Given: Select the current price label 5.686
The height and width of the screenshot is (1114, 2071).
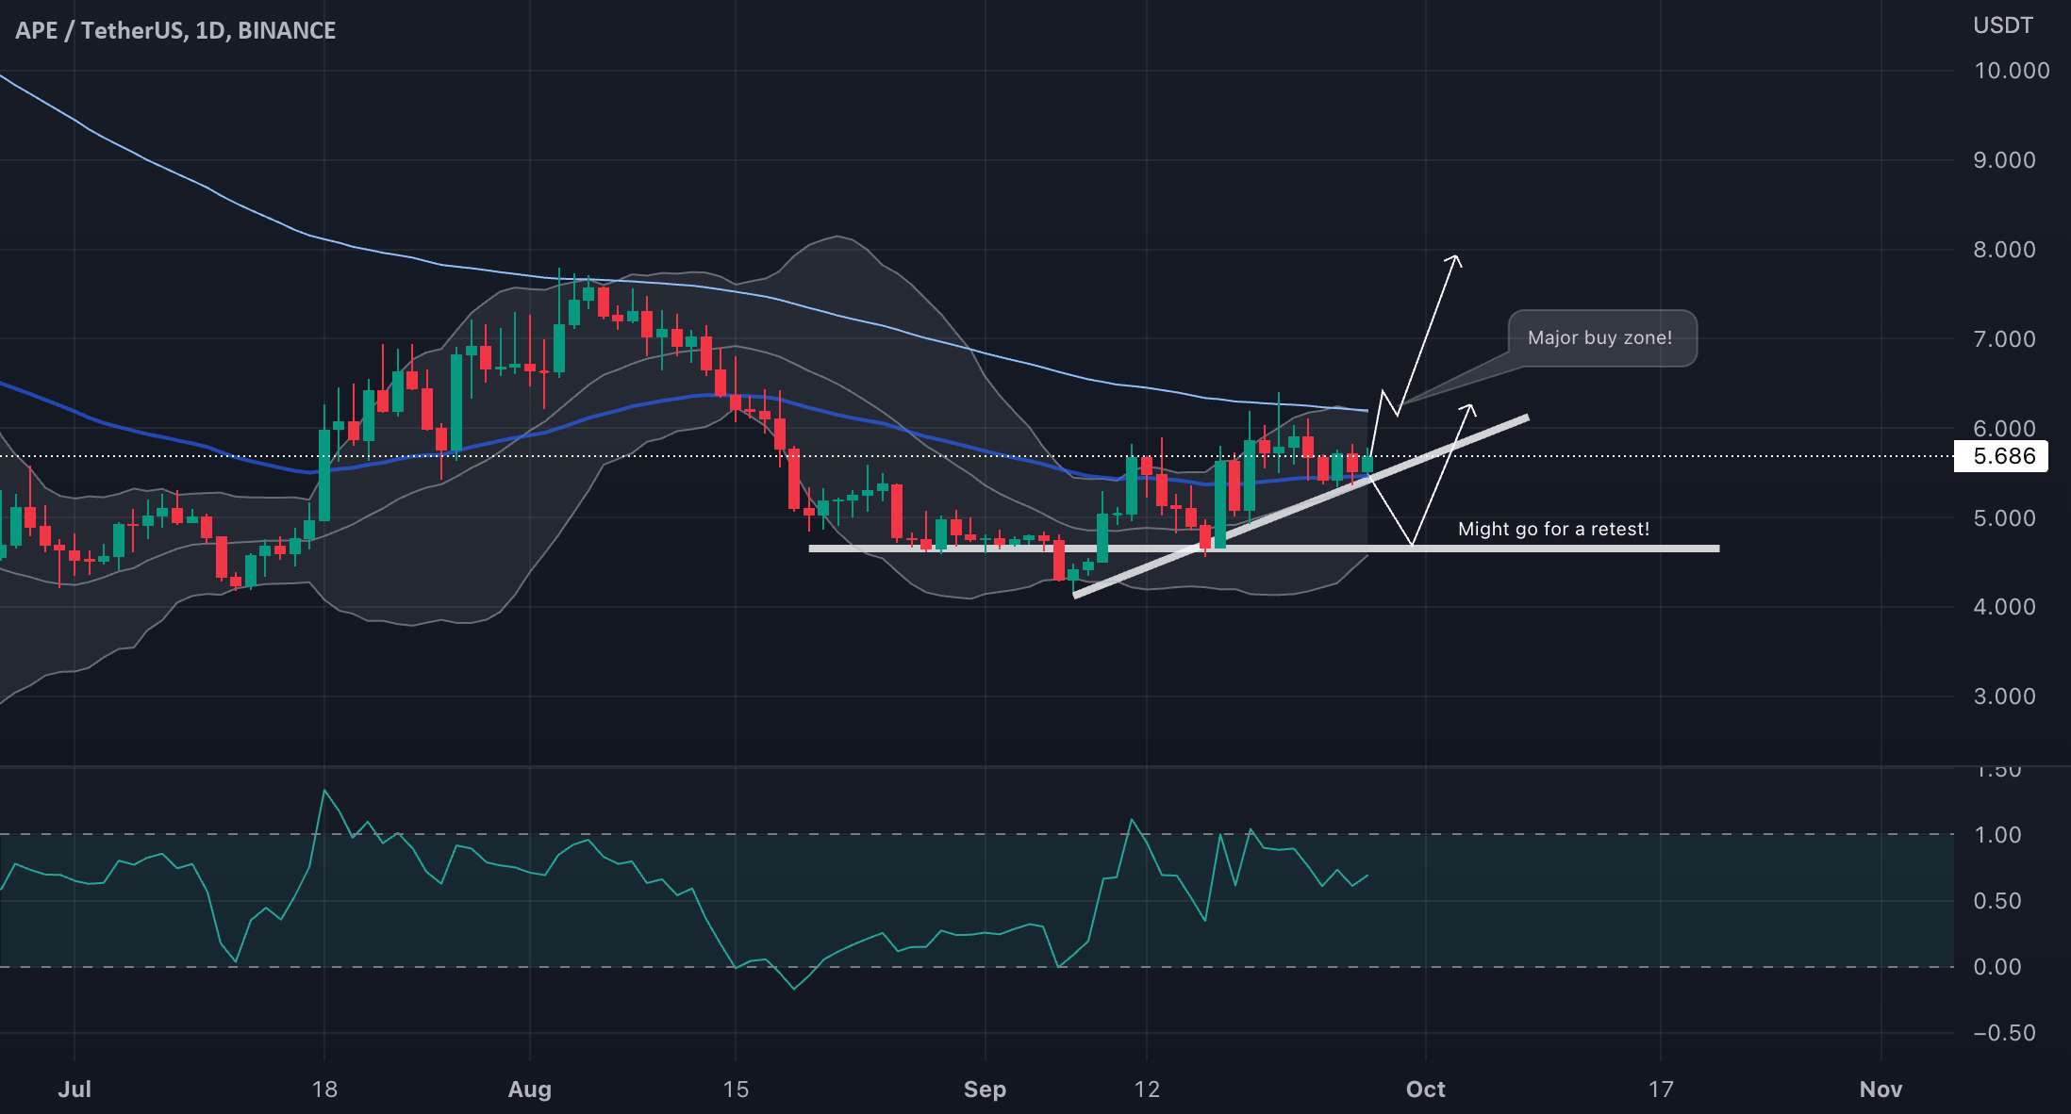Looking at the screenshot, I should coord(2001,456).
